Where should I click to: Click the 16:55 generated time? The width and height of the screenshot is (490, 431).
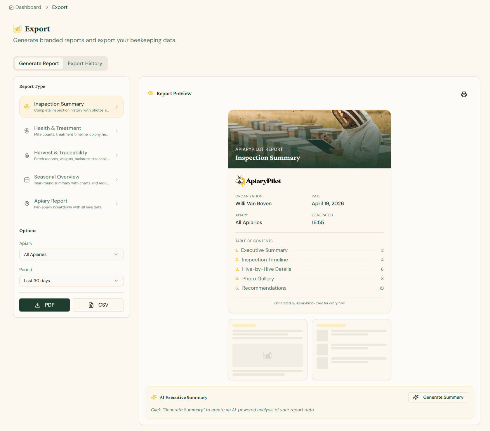[x=318, y=222]
